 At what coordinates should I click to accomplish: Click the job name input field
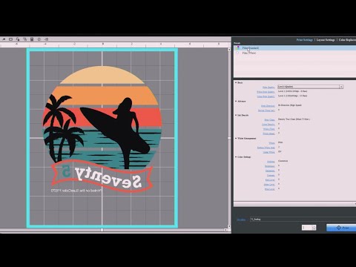pos(303,220)
